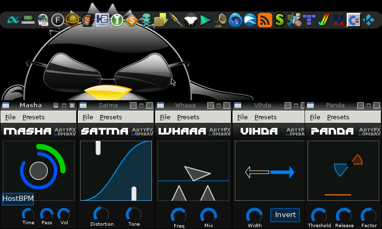The height and width of the screenshot is (229, 382).
Task: Click the Distortion dial in Satma
Action: pyautogui.click(x=101, y=214)
